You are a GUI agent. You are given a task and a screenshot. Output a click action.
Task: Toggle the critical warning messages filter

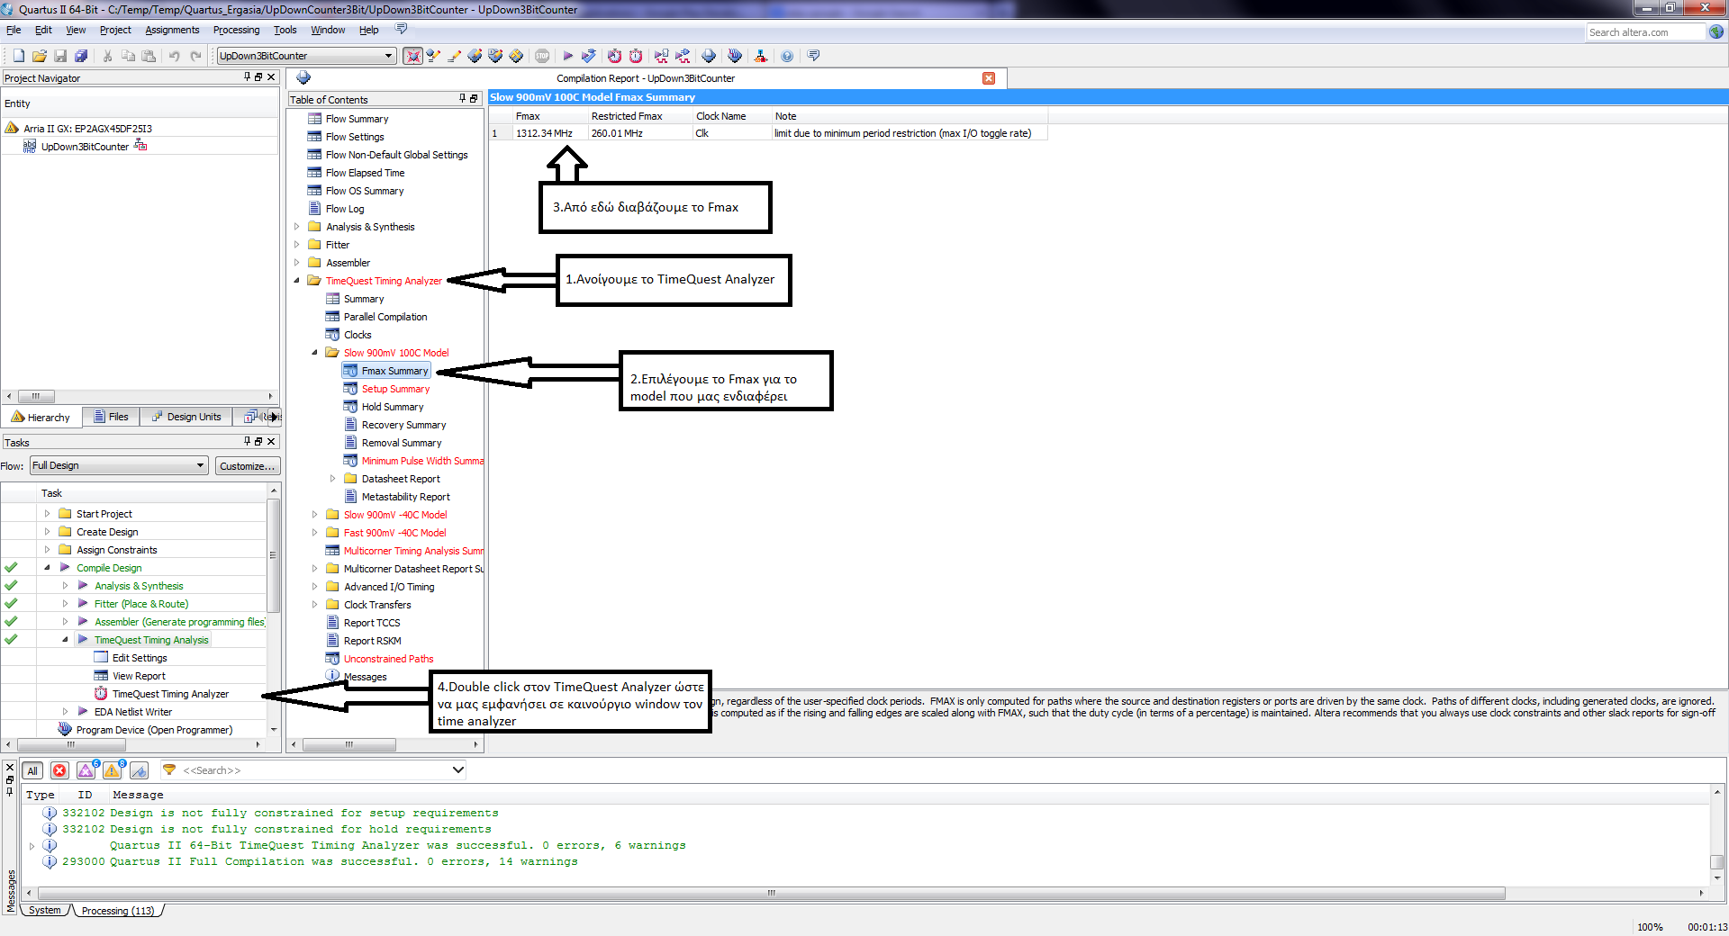pyautogui.click(x=86, y=770)
